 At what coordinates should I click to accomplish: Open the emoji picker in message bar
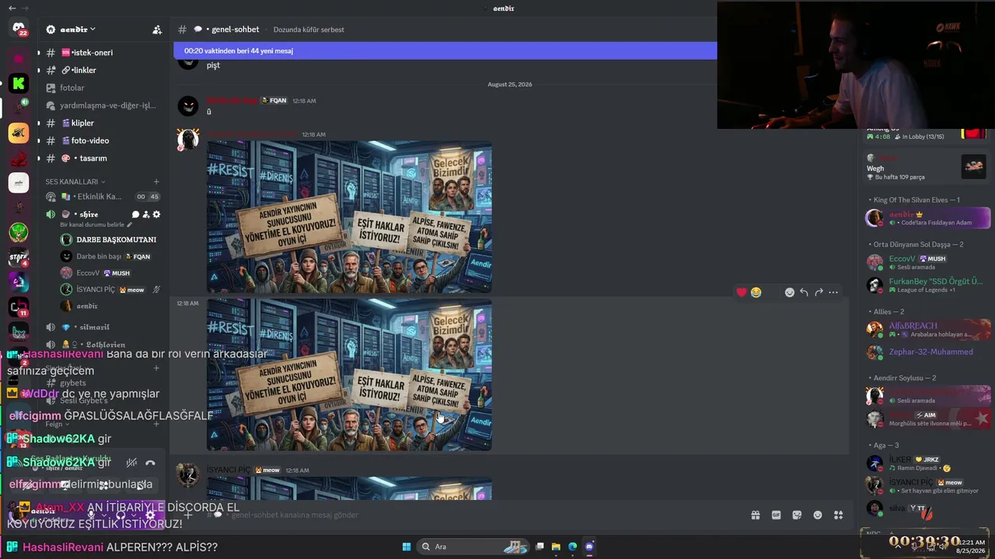[818, 515]
